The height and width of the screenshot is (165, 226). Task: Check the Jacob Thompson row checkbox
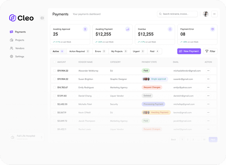pyautogui.click(x=54, y=121)
